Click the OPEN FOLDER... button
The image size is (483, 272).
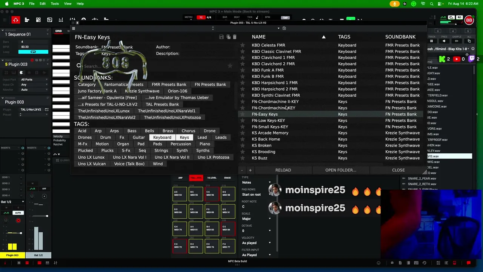tap(341, 170)
